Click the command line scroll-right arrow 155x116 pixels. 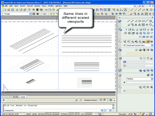pos(110,110)
